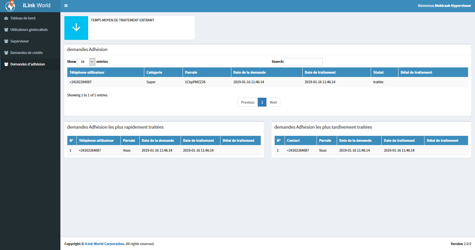Toggle the hamburger sidebar menu icon
The height and width of the screenshot is (250, 475).
66,6
